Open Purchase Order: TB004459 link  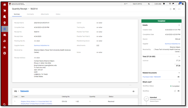(151, 77)
